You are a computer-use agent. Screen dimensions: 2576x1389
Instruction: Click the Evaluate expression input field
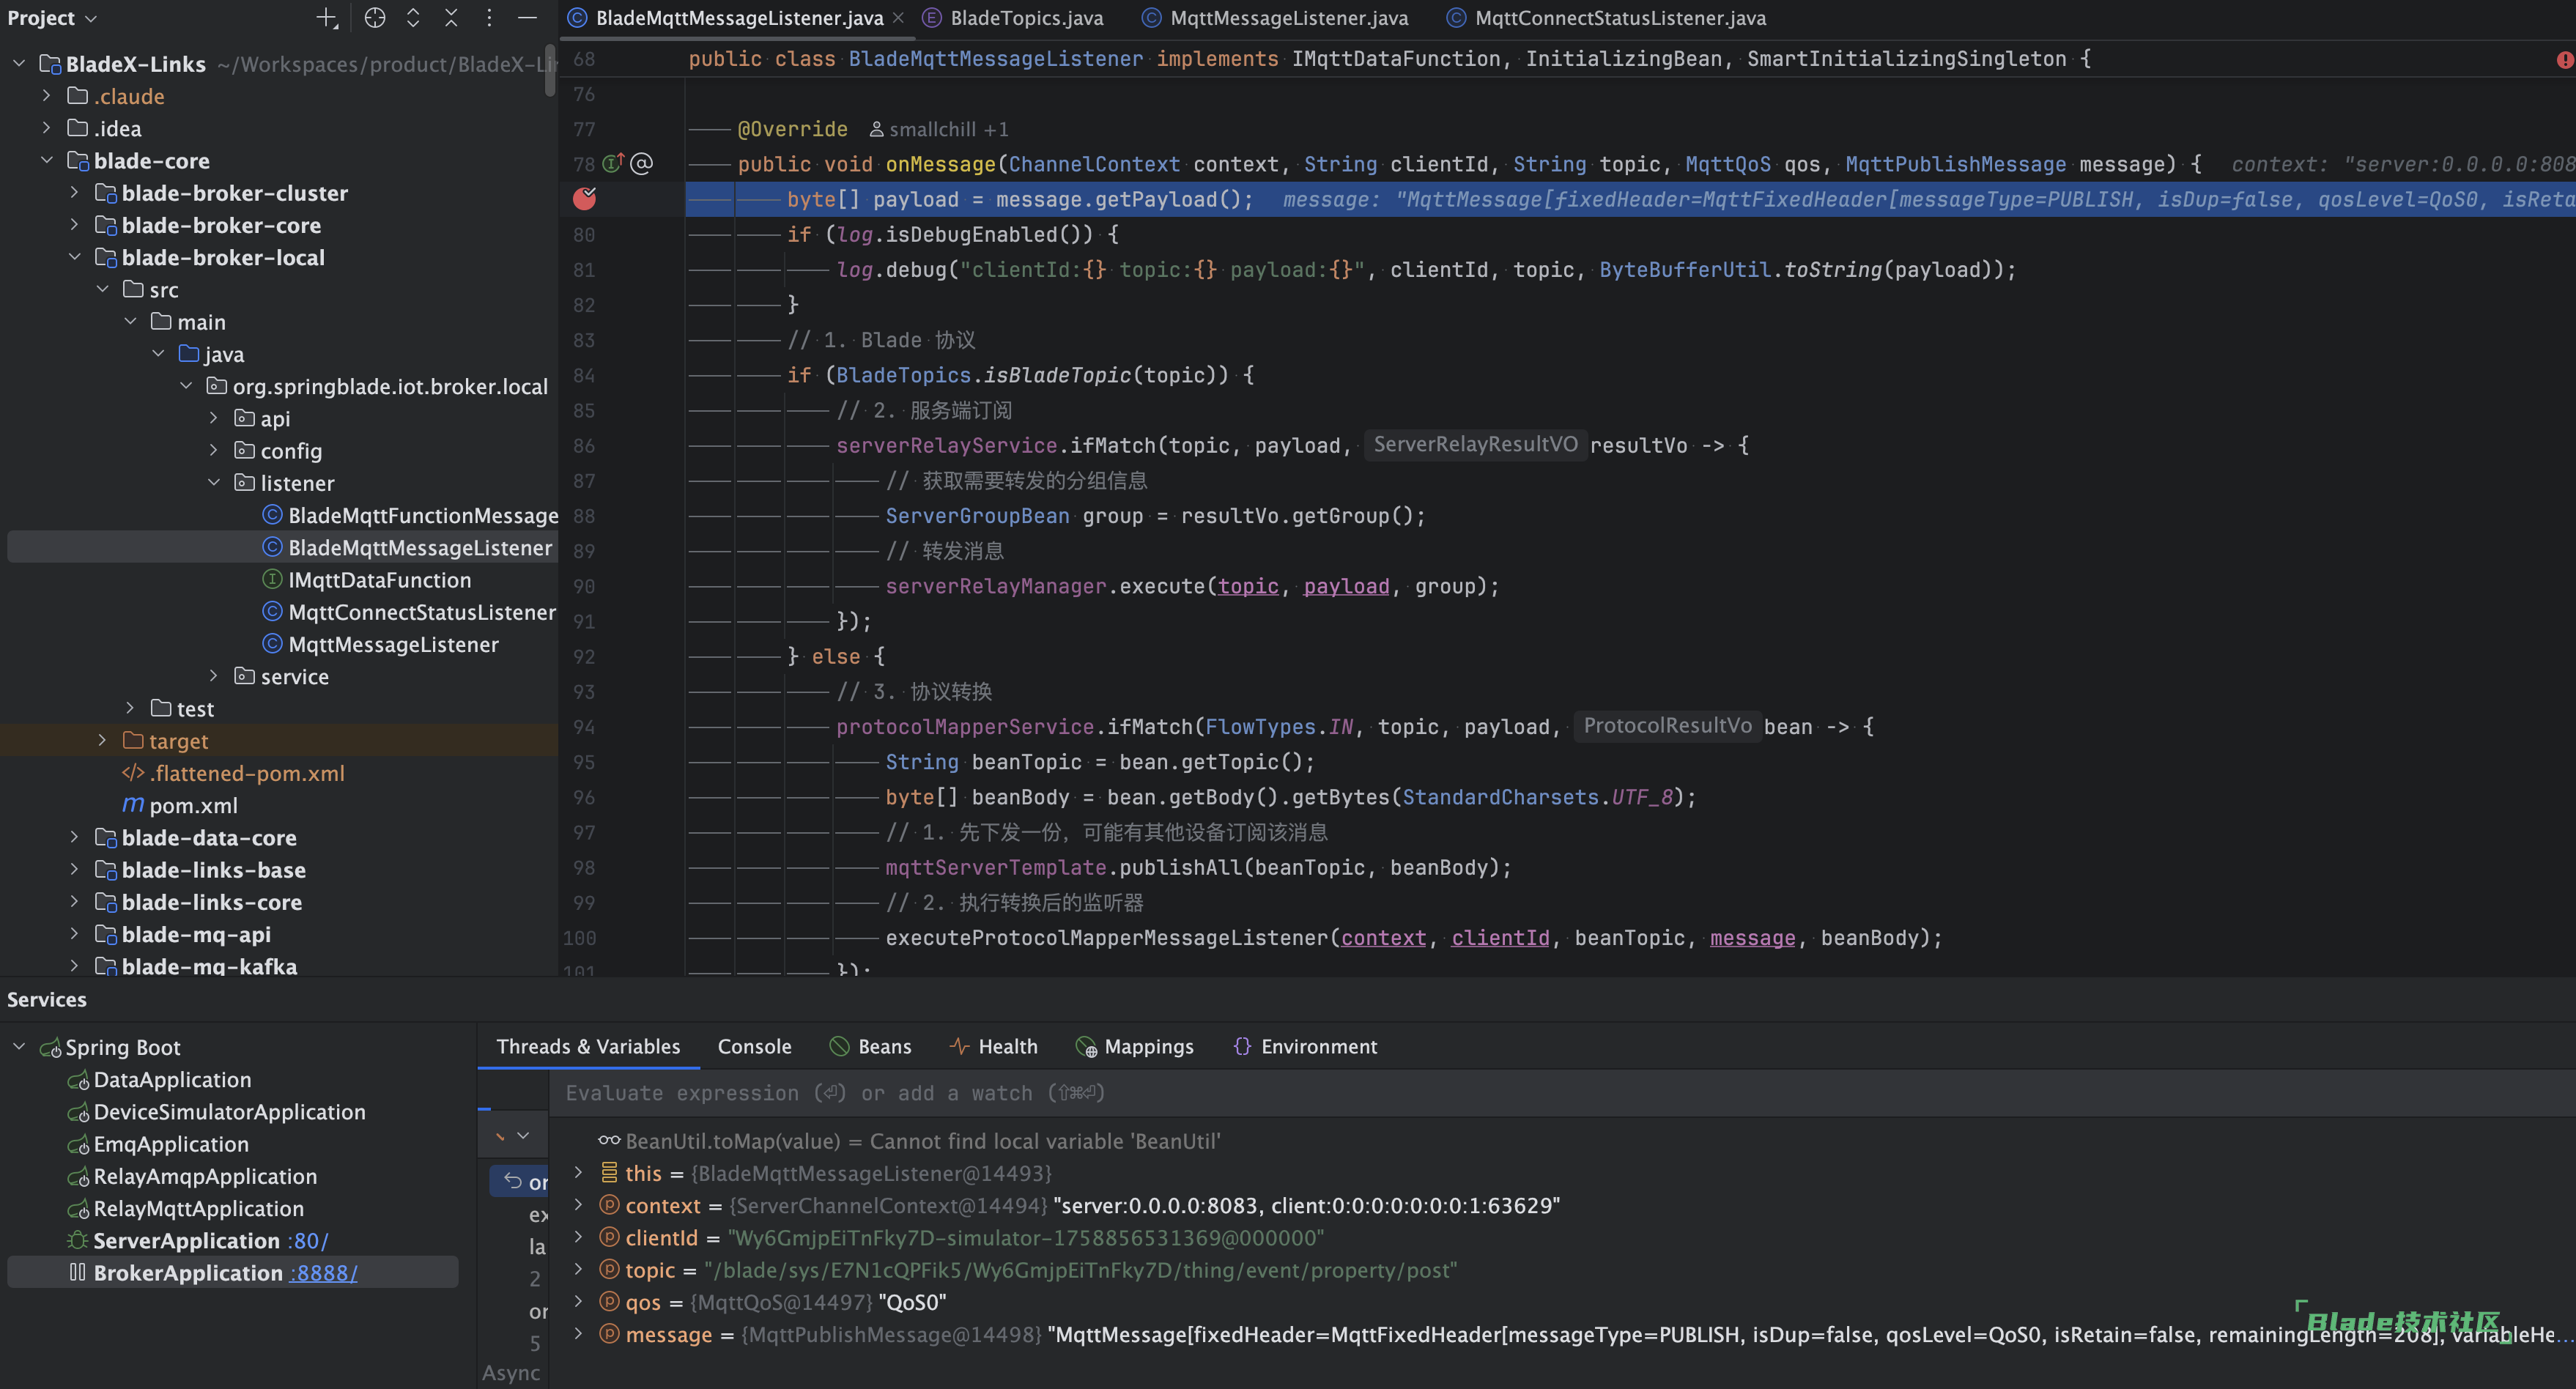pos(1562,1093)
